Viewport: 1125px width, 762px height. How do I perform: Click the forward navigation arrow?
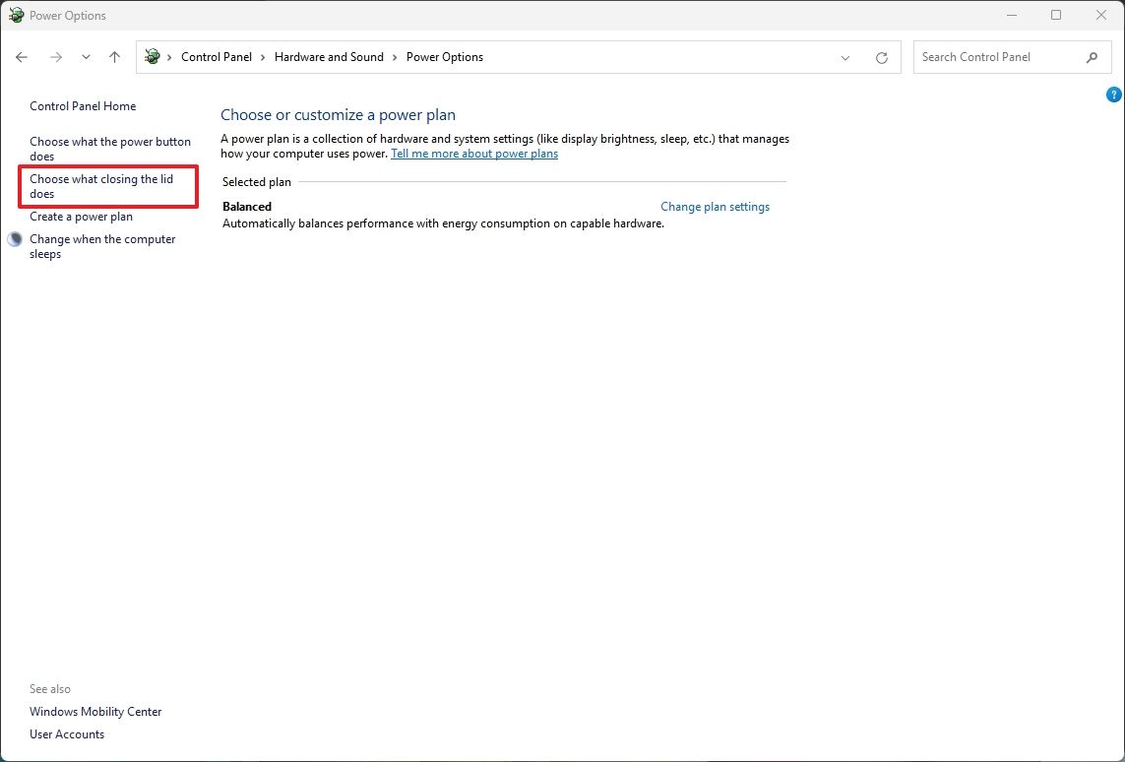56,57
